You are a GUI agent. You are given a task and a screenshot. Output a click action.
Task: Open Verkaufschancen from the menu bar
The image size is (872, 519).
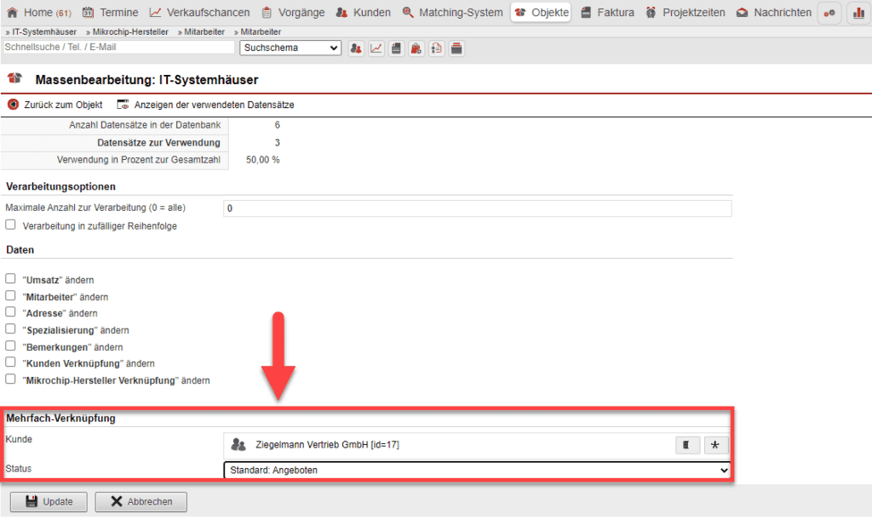199,12
